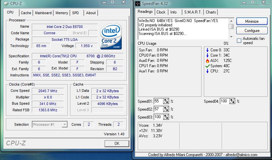Screen dimensions: 272x160
Task: Click the down arrow next to Core 1
Action: [x=207, y=55]
